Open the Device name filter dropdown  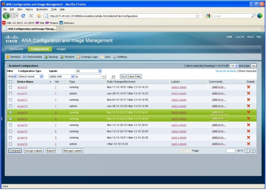pyautogui.click(x=30, y=77)
